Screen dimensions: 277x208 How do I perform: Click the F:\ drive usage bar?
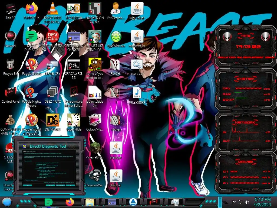click(245, 177)
